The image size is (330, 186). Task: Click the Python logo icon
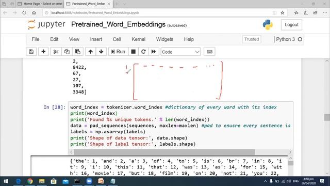(x=268, y=25)
